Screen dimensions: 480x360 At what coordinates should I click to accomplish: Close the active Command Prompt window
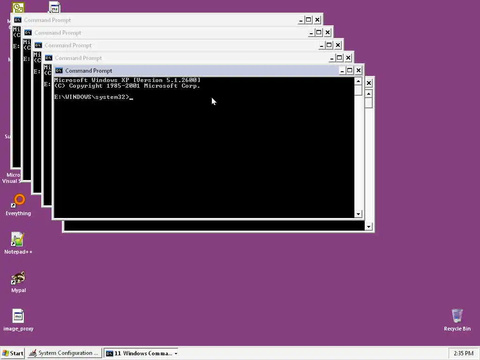pos(359,71)
